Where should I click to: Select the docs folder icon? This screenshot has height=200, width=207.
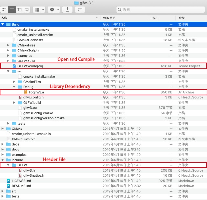[x=8, y=150]
